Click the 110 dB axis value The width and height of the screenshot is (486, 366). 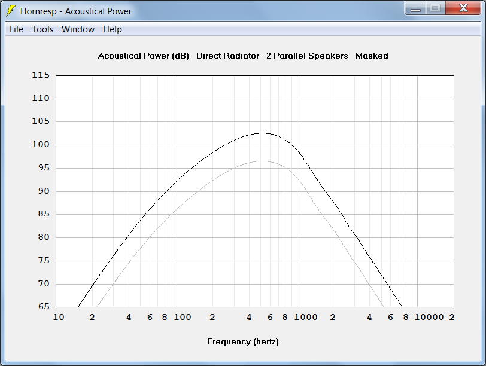41,98
